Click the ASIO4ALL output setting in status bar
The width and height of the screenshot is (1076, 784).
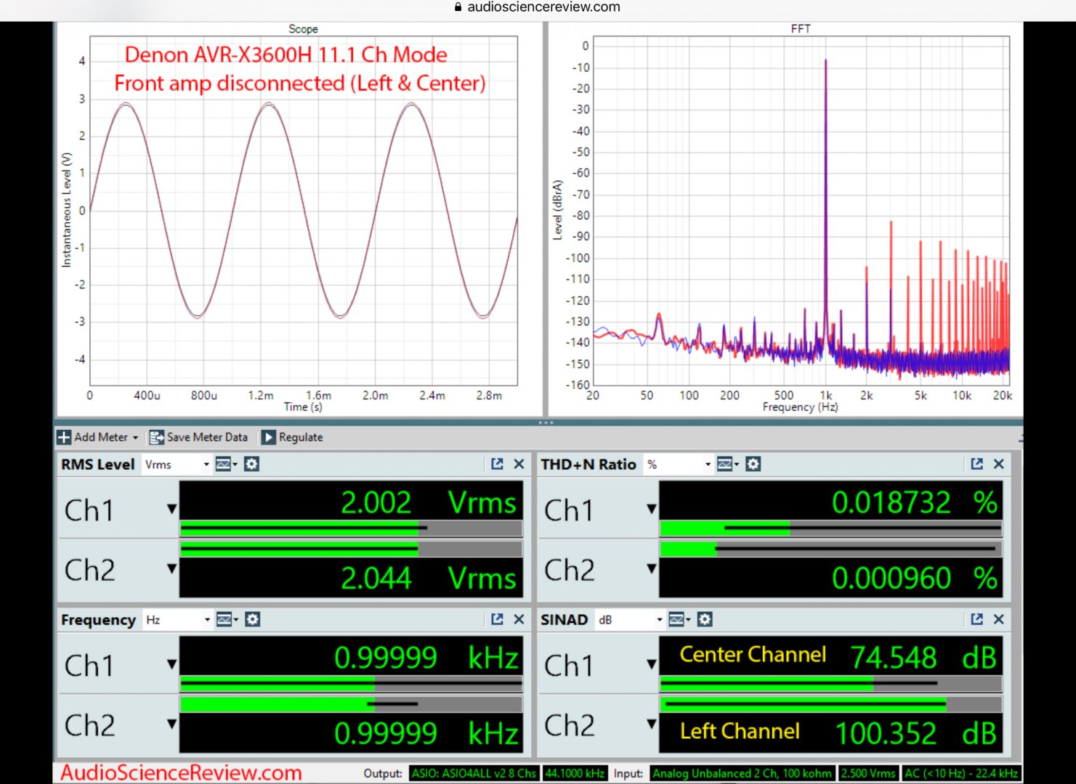click(474, 774)
